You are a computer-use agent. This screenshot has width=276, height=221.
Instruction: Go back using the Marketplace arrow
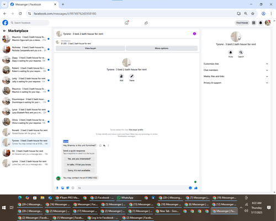point(4,31)
